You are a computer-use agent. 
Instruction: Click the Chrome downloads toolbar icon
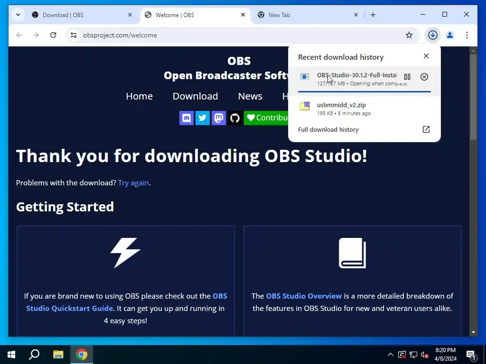coord(433,35)
